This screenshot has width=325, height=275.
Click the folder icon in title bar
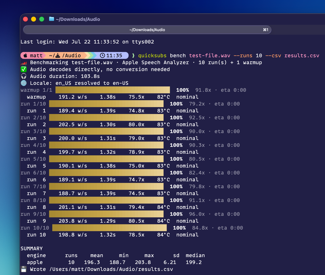(51, 19)
